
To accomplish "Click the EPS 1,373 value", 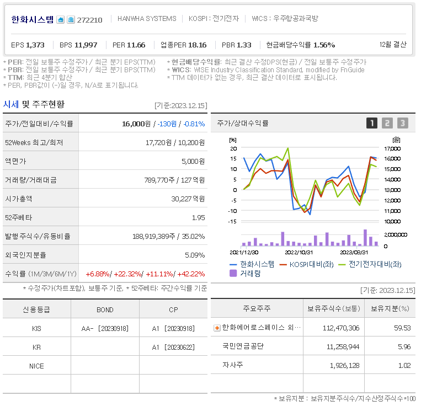I will tap(28, 45).
